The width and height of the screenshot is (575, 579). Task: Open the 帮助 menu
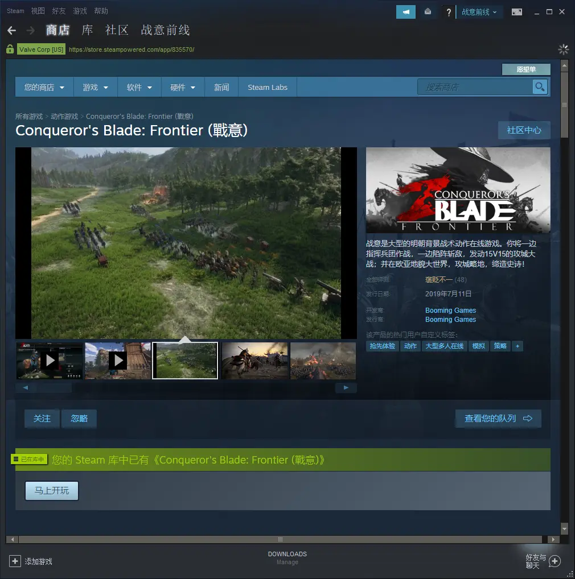point(101,11)
